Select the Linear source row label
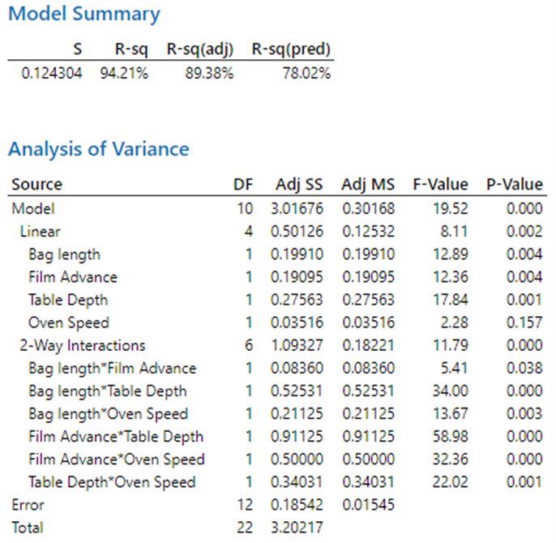556x543 pixels. pos(40,232)
